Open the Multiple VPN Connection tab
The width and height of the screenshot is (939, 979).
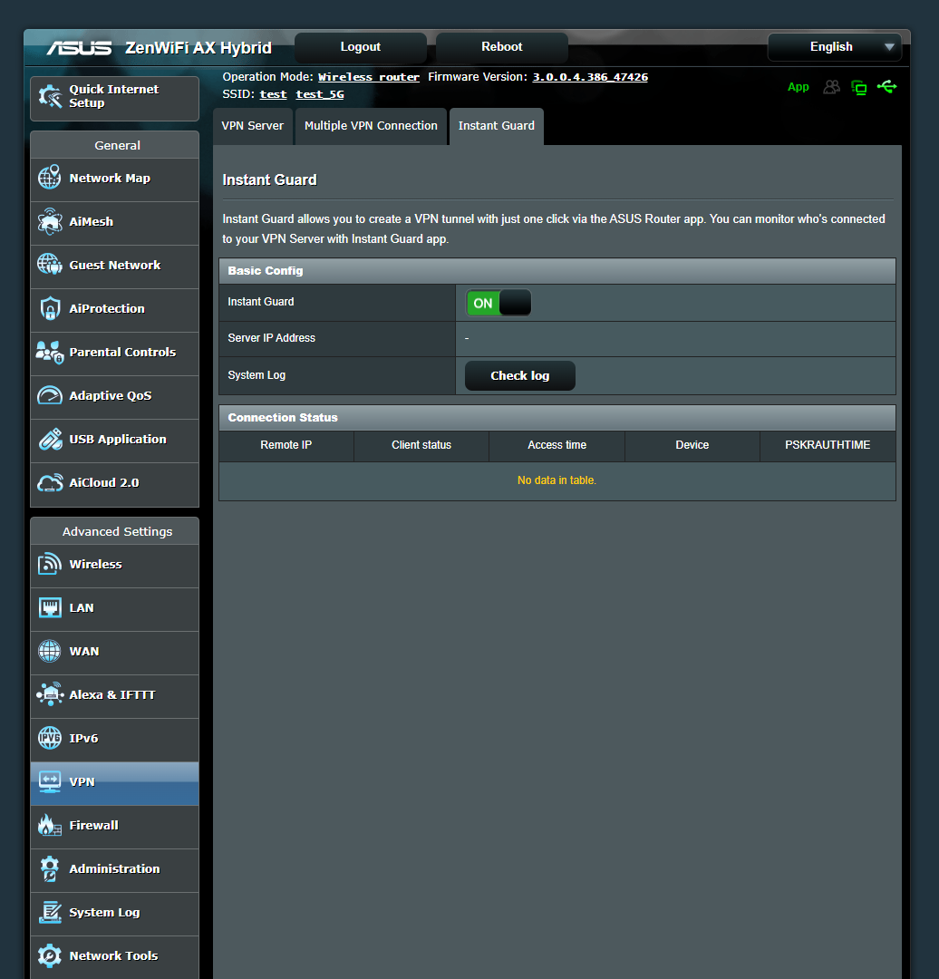(x=371, y=126)
